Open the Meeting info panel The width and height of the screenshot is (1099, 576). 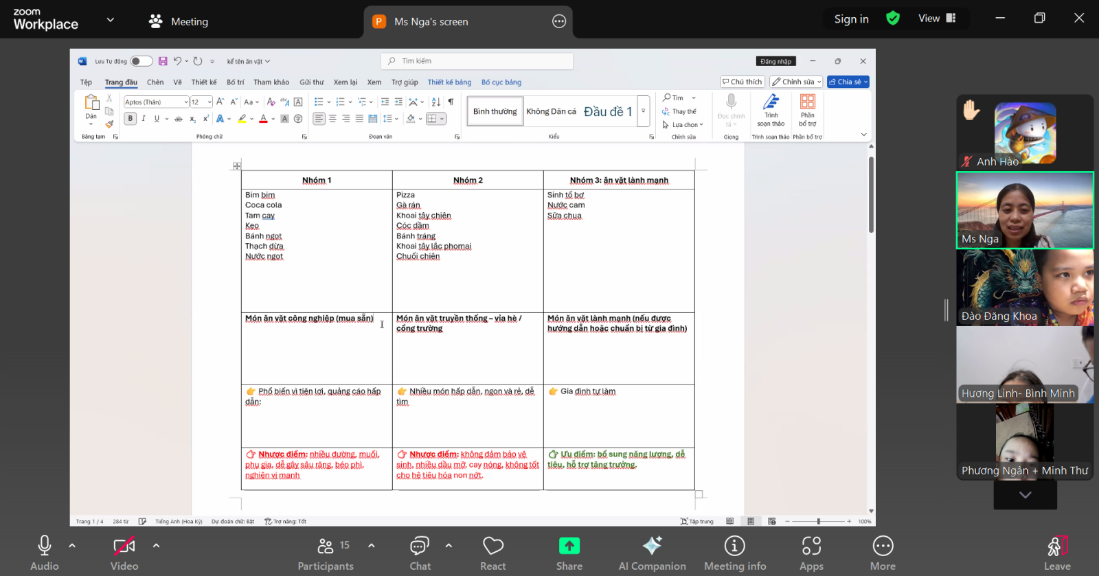point(734,553)
